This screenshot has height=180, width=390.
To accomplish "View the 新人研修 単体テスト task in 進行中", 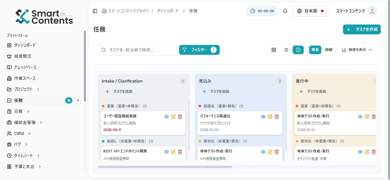I will point(360,117).
